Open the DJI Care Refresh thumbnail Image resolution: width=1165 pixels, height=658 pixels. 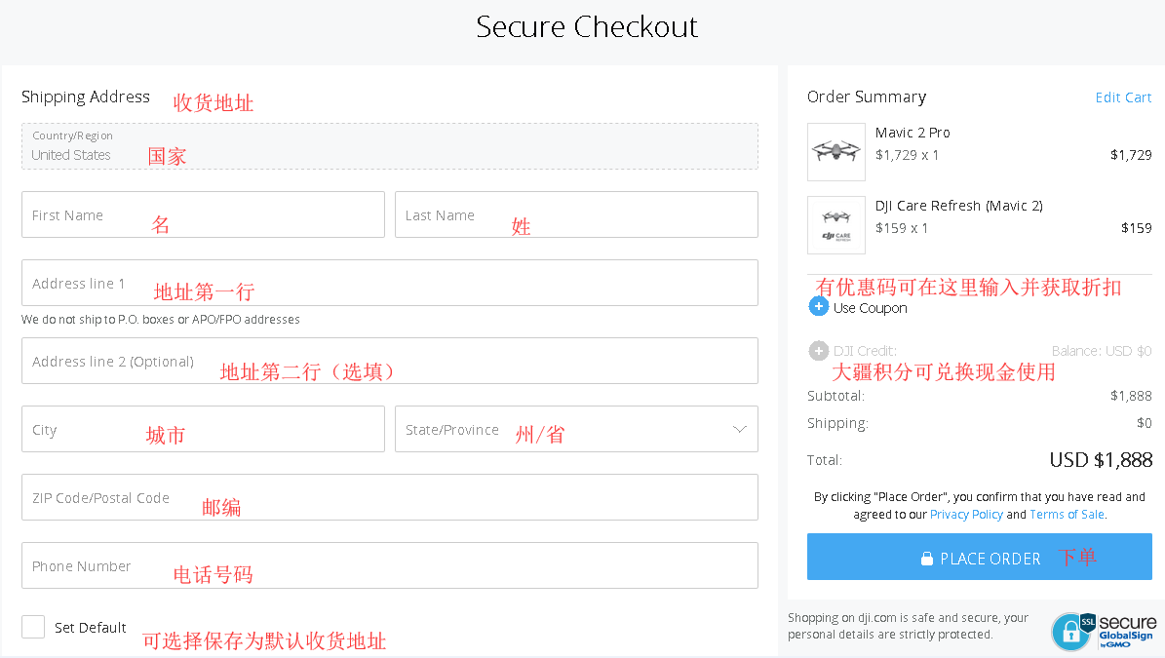(836, 225)
